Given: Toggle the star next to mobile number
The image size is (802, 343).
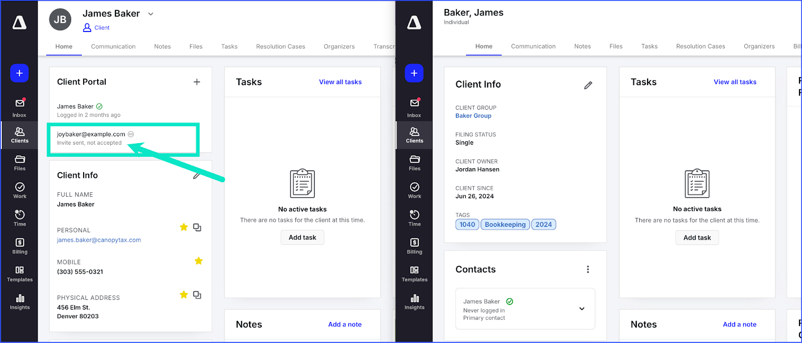Looking at the screenshot, I should 198,261.
